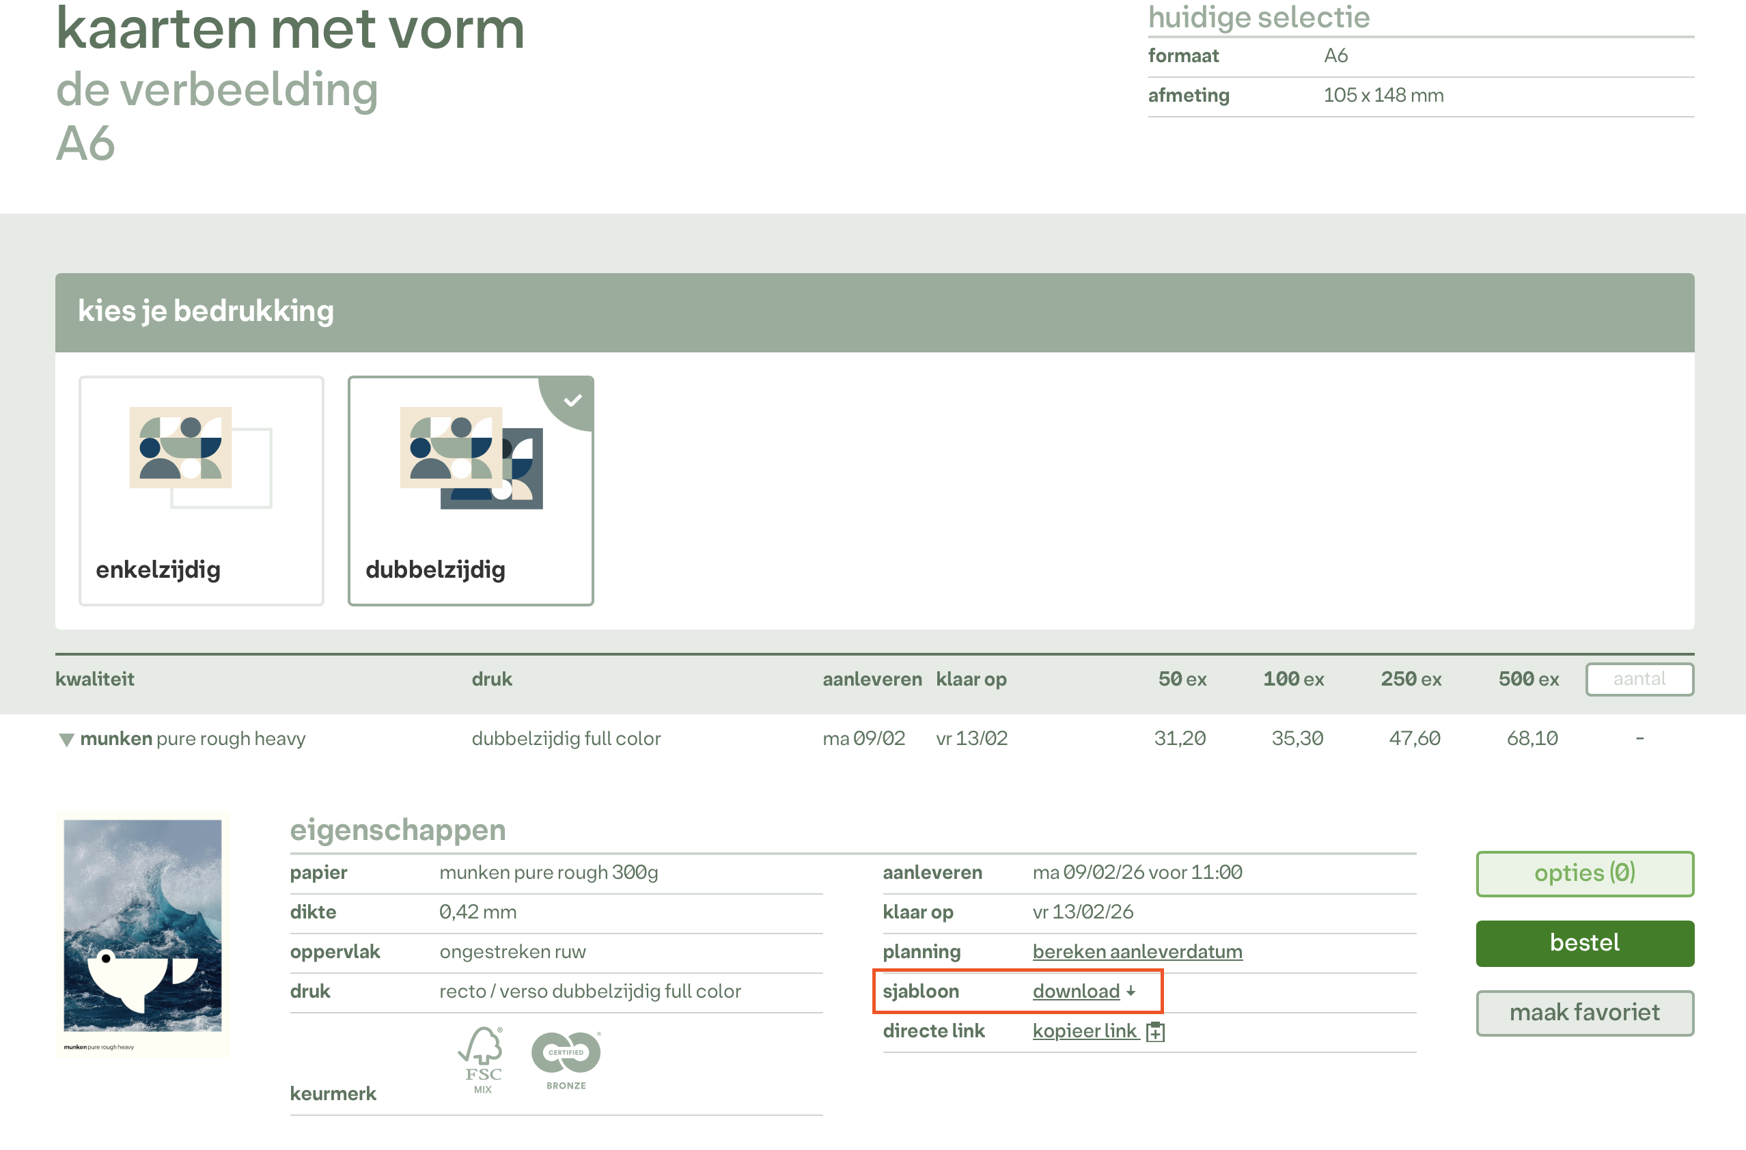Image resolution: width=1746 pixels, height=1150 pixels.
Task: Click the enkelzijdig print illustration
Action: click(200, 457)
